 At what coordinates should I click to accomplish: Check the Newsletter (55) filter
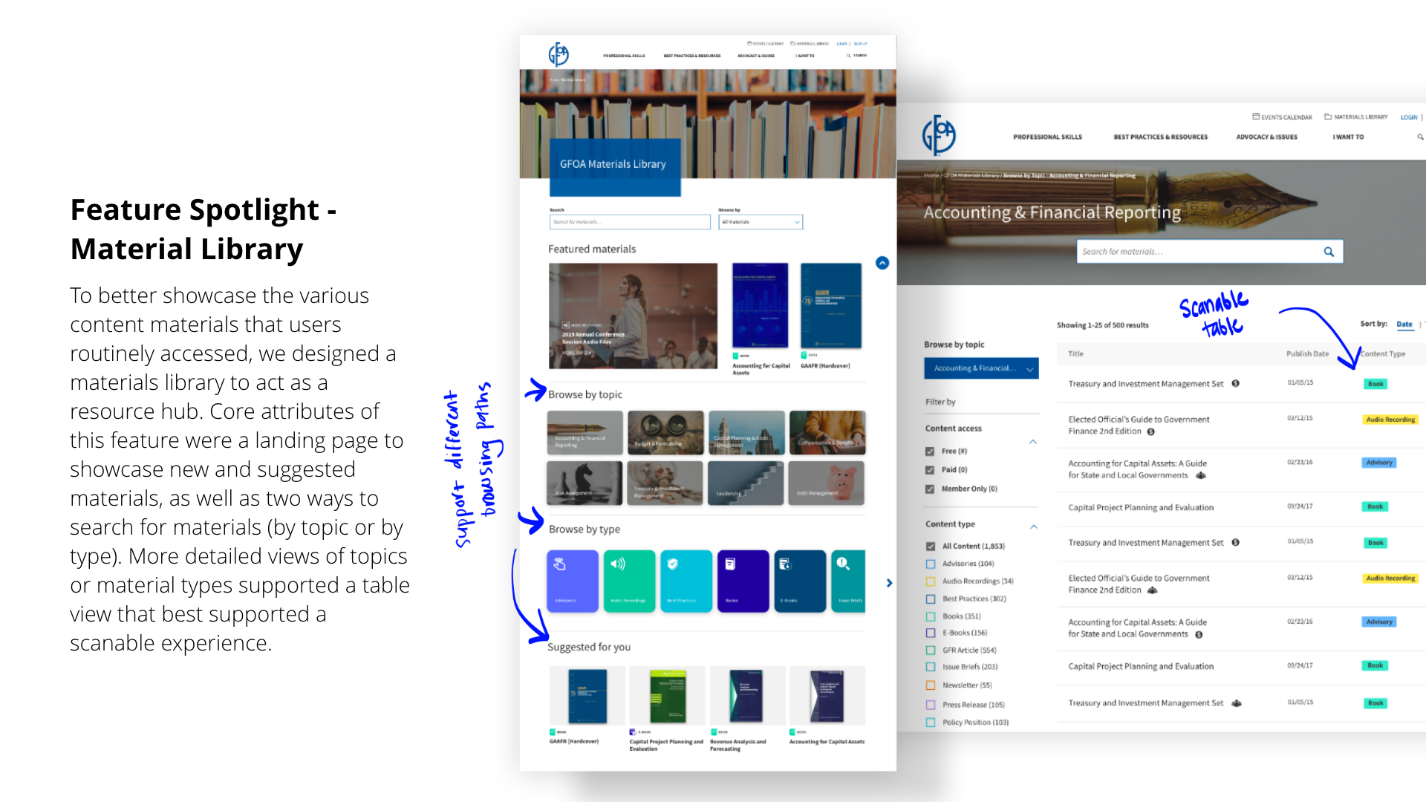pyautogui.click(x=931, y=685)
